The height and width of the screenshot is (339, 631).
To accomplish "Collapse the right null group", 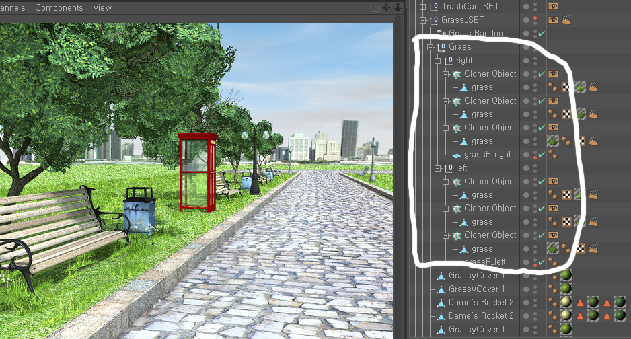I will click(x=438, y=61).
